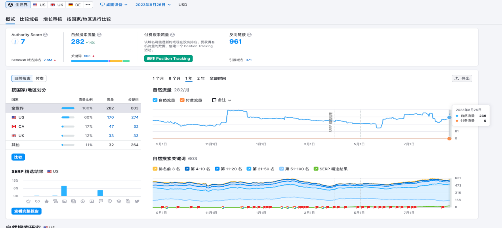The image size is (502, 228).
Task: Select the 2 年 time range
Action: tap(201, 79)
